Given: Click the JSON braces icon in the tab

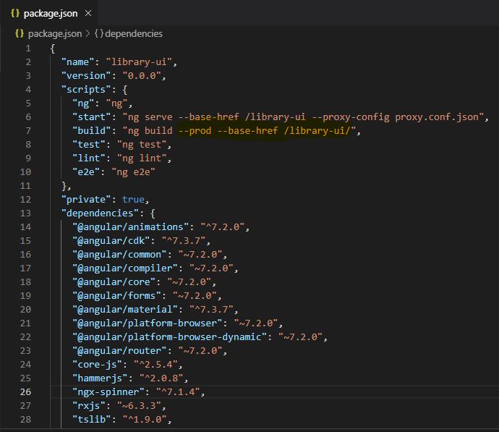Looking at the screenshot, I should click(x=15, y=14).
